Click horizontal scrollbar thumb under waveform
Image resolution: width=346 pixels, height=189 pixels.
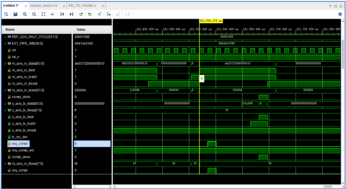pos(328,187)
